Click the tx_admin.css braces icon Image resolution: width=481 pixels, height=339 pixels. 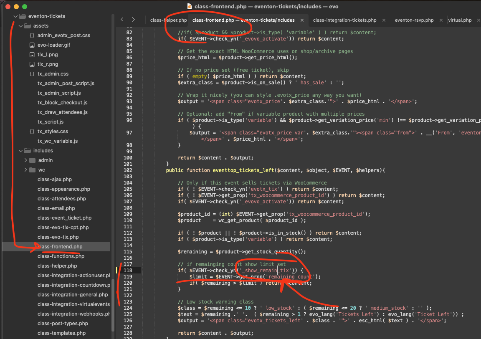tap(32, 74)
